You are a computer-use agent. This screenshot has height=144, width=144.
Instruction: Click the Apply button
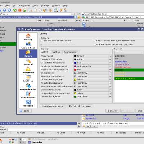(x=127, y=111)
